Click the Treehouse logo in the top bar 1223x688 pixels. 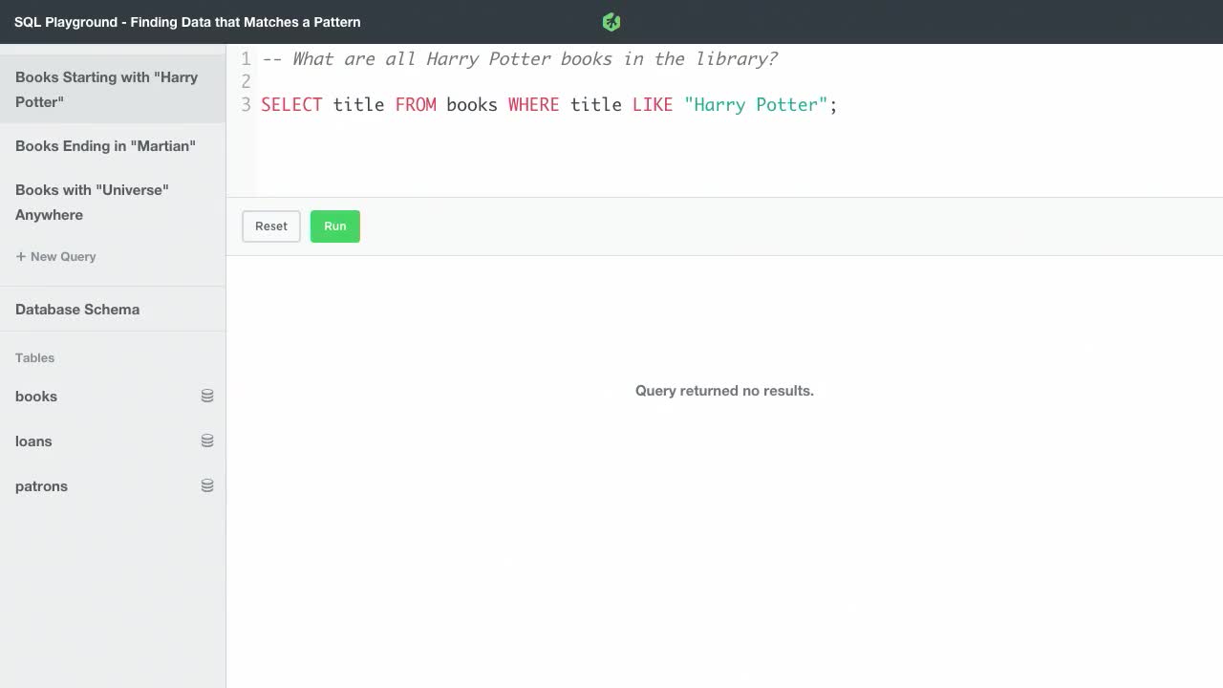pyautogui.click(x=611, y=21)
